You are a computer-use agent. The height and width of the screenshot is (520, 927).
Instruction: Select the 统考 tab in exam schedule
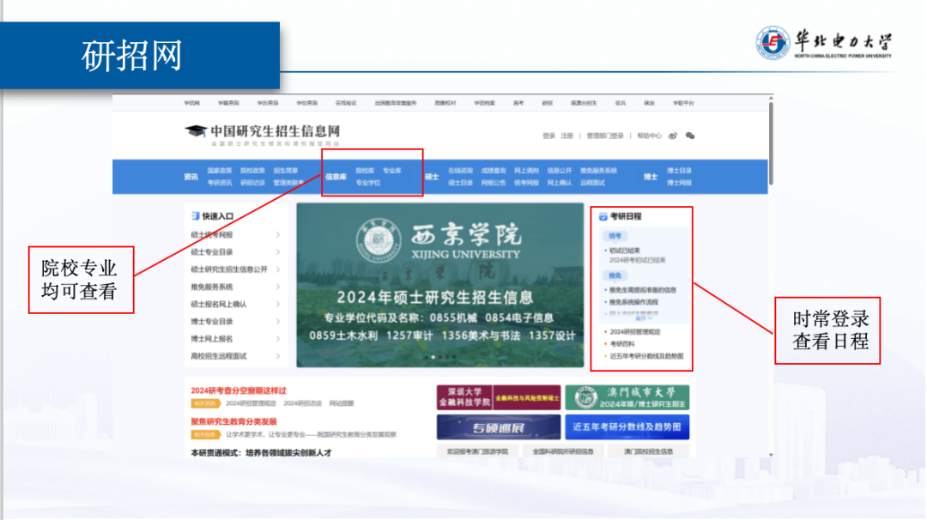click(615, 236)
